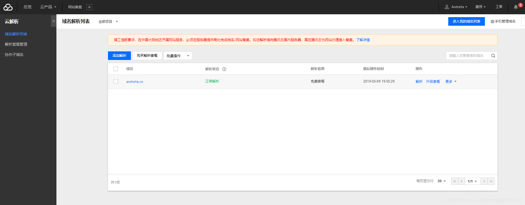This screenshot has width=525, height=205.
Task: Tick the checkbox for andrelia.cn row
Action: pos(116,81)
